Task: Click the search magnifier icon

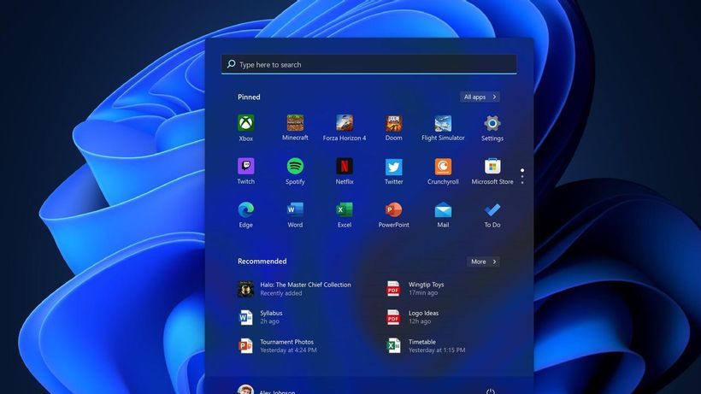Action: [x=231, y=64]
